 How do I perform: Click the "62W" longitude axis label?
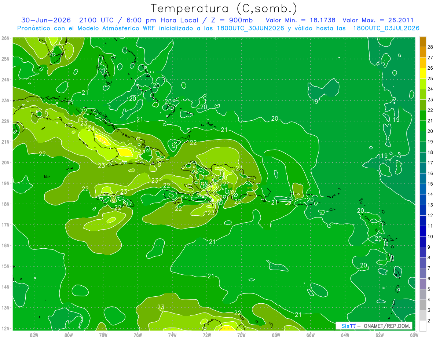coord(379,335)
